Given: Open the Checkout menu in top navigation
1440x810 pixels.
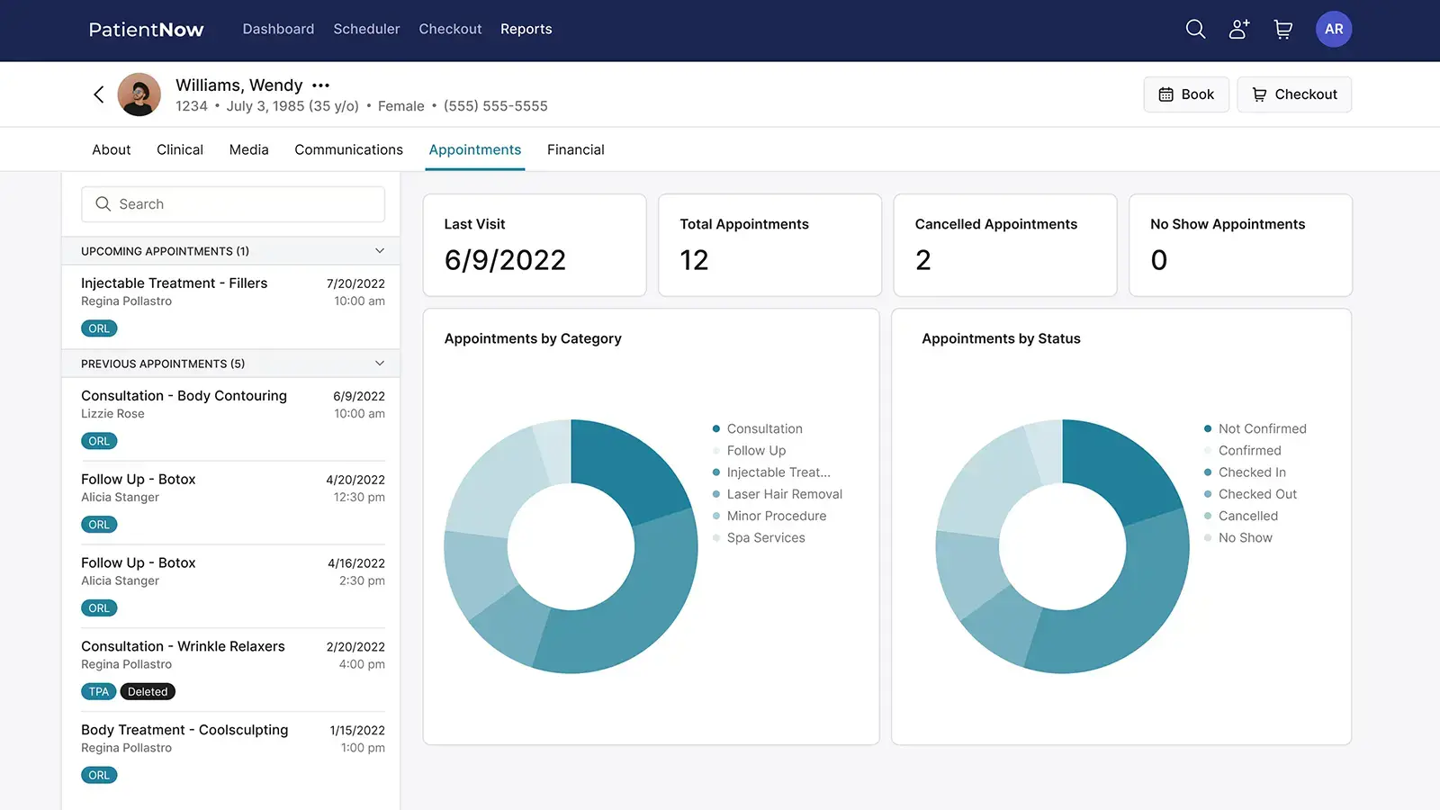Looking at the screenshot, I should coord(450,29).
